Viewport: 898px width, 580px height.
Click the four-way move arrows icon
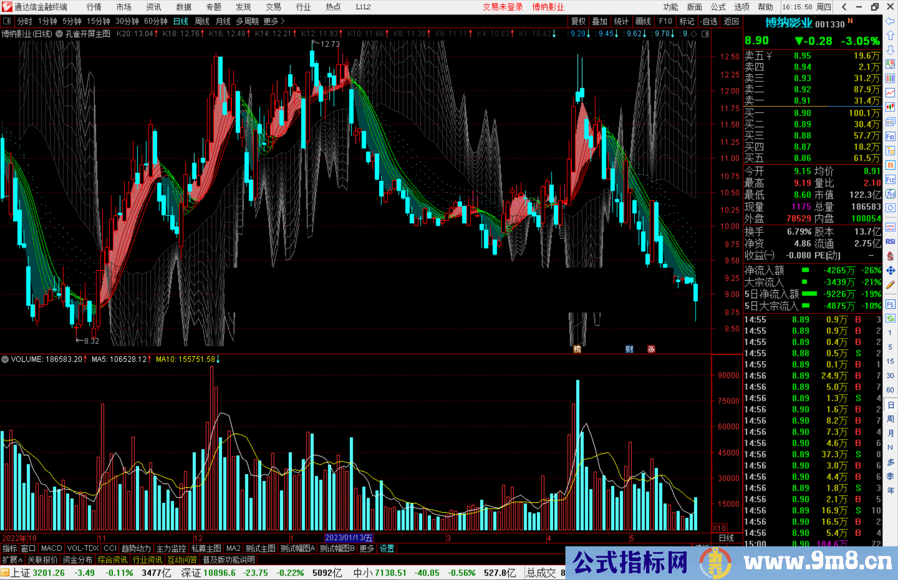pos(890,271)
